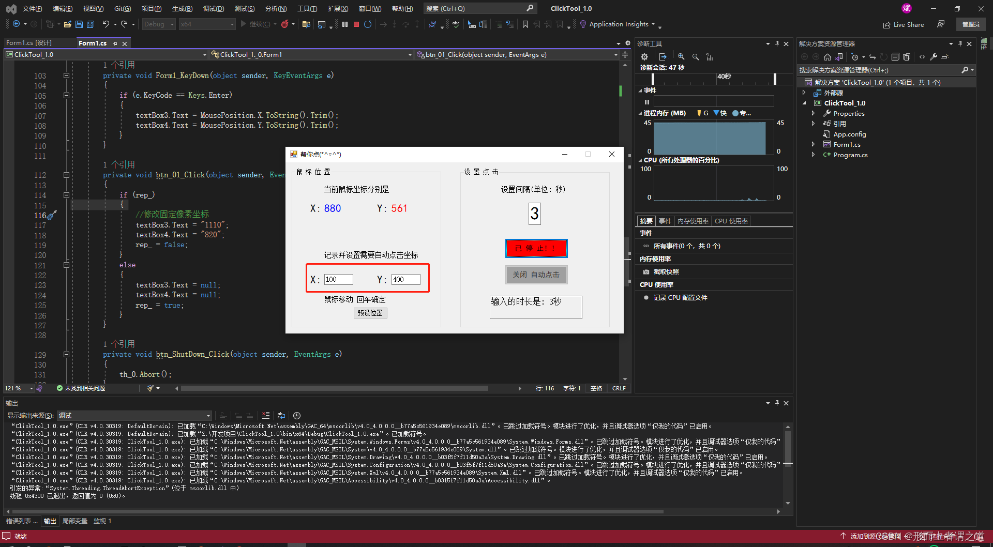The width and height of the screenshot is (993, 547).
Task: Open the 调试(D) menu
Action: pyautogui.click(x=214, y=9)
